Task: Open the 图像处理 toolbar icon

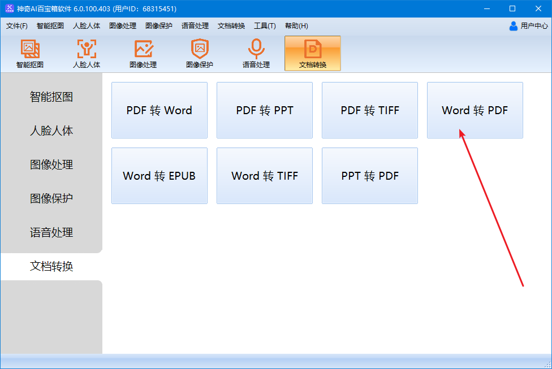Action: [143, 54]
